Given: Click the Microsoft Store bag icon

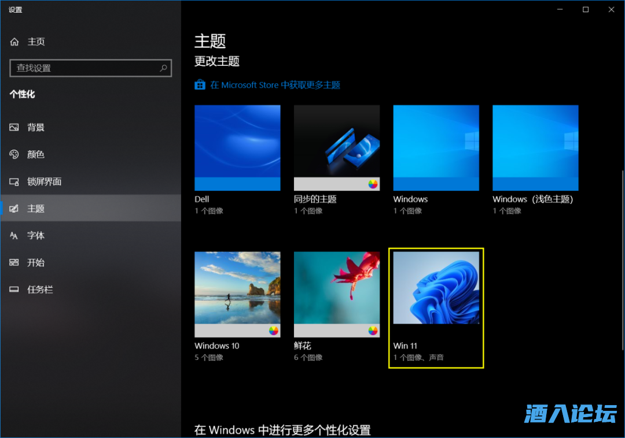Looking at the screenshot, I should click(200, 85).
